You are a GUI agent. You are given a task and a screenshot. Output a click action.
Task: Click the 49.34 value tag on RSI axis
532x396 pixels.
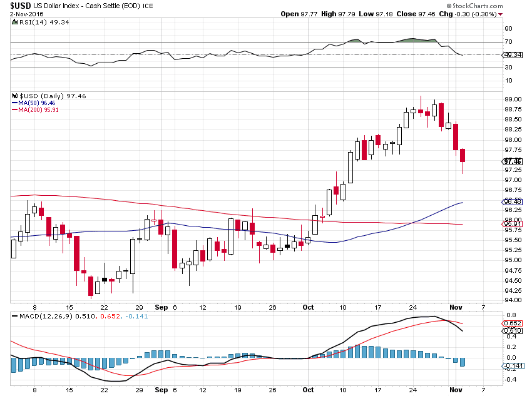click(513, 55)
